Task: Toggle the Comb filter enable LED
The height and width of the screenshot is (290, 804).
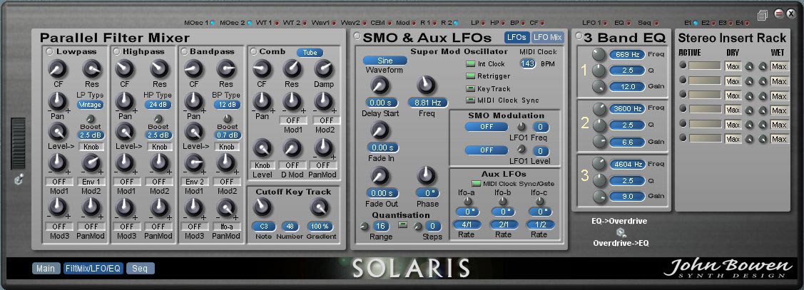Action: [x=253, y=52]
